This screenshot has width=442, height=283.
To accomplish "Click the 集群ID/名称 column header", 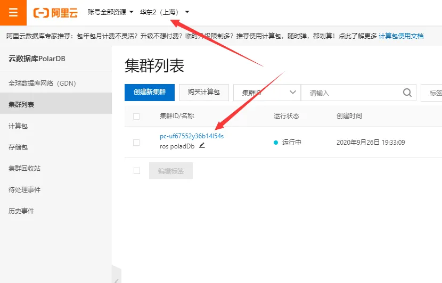I will click(177, 116).
